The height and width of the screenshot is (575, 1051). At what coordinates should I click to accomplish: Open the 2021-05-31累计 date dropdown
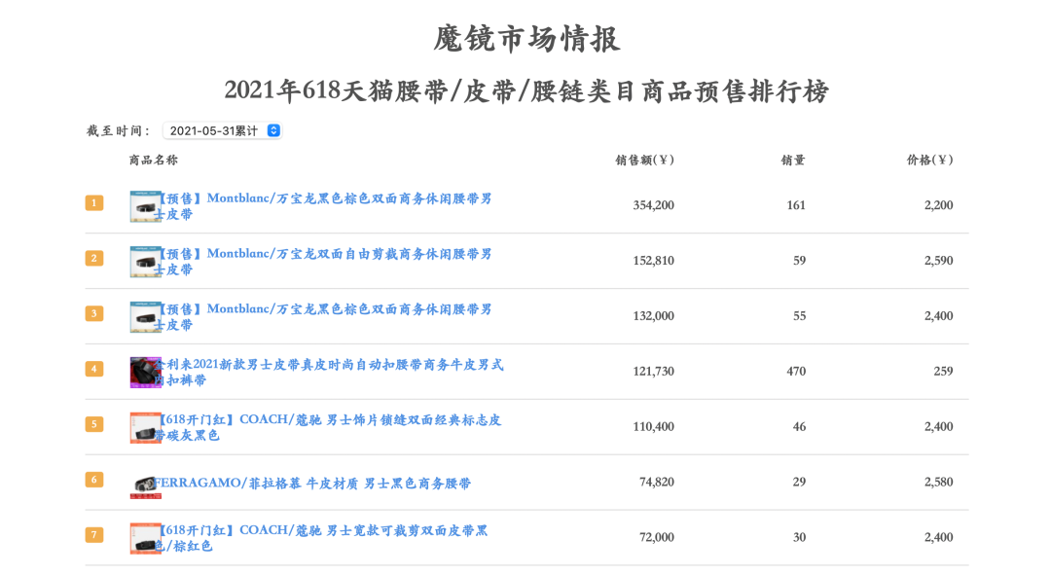(x=222, y=130)
